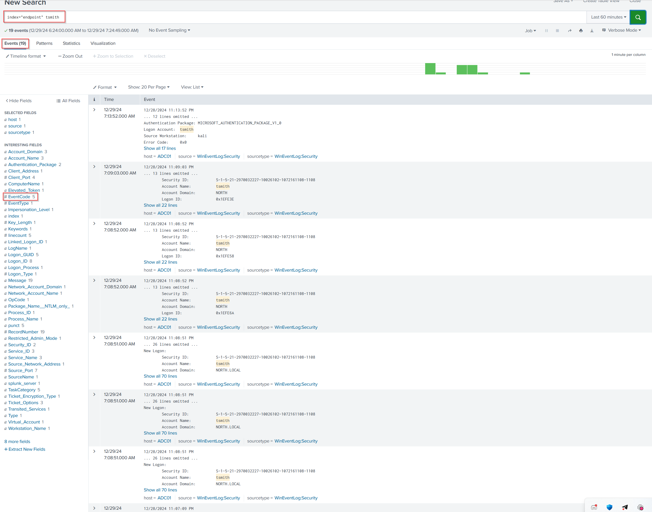Viewport: 652px width, 512px height.
Task: Open the Service_Name field
Action: click(x=22, y=358)
